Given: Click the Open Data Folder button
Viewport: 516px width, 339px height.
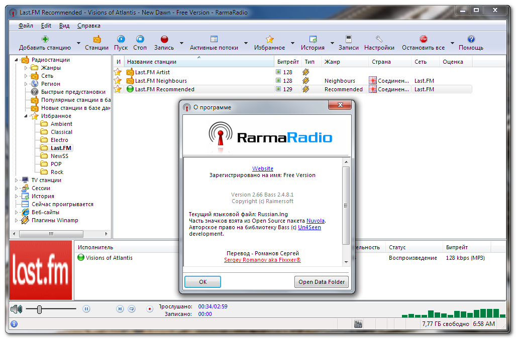Looking at the screenshot, I should pyautogui.click(x=322, y=282).
